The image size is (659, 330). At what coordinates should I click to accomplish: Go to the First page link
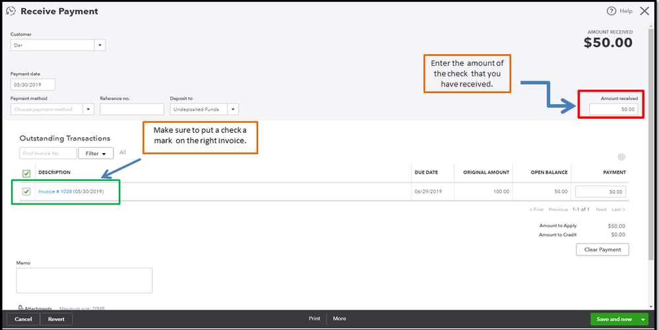(537, 210)
